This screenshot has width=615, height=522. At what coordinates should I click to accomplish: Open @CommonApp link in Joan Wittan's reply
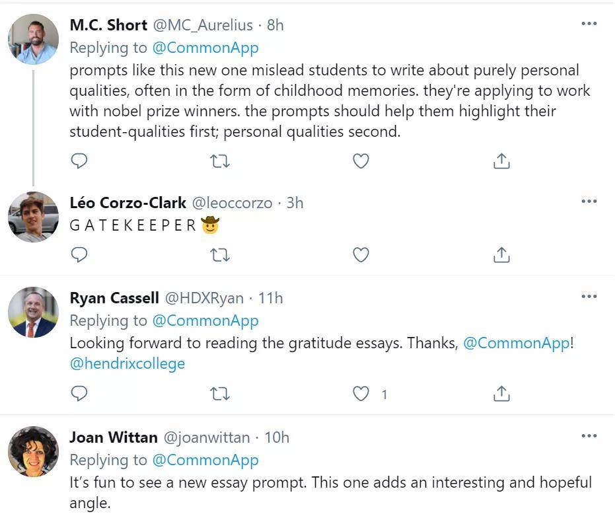coord(205,460)
